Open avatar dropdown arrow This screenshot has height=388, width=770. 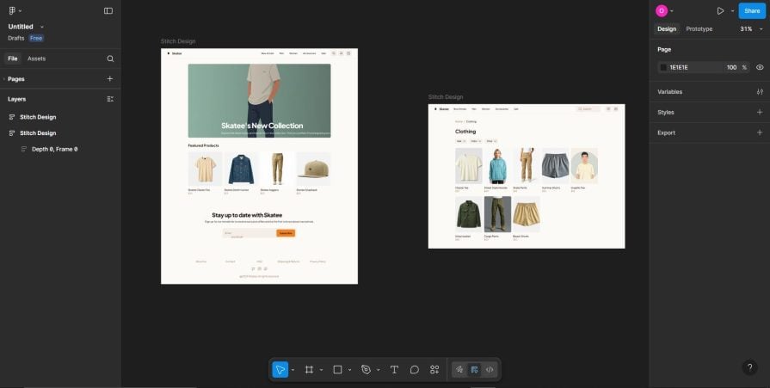[x=672, y=11]
